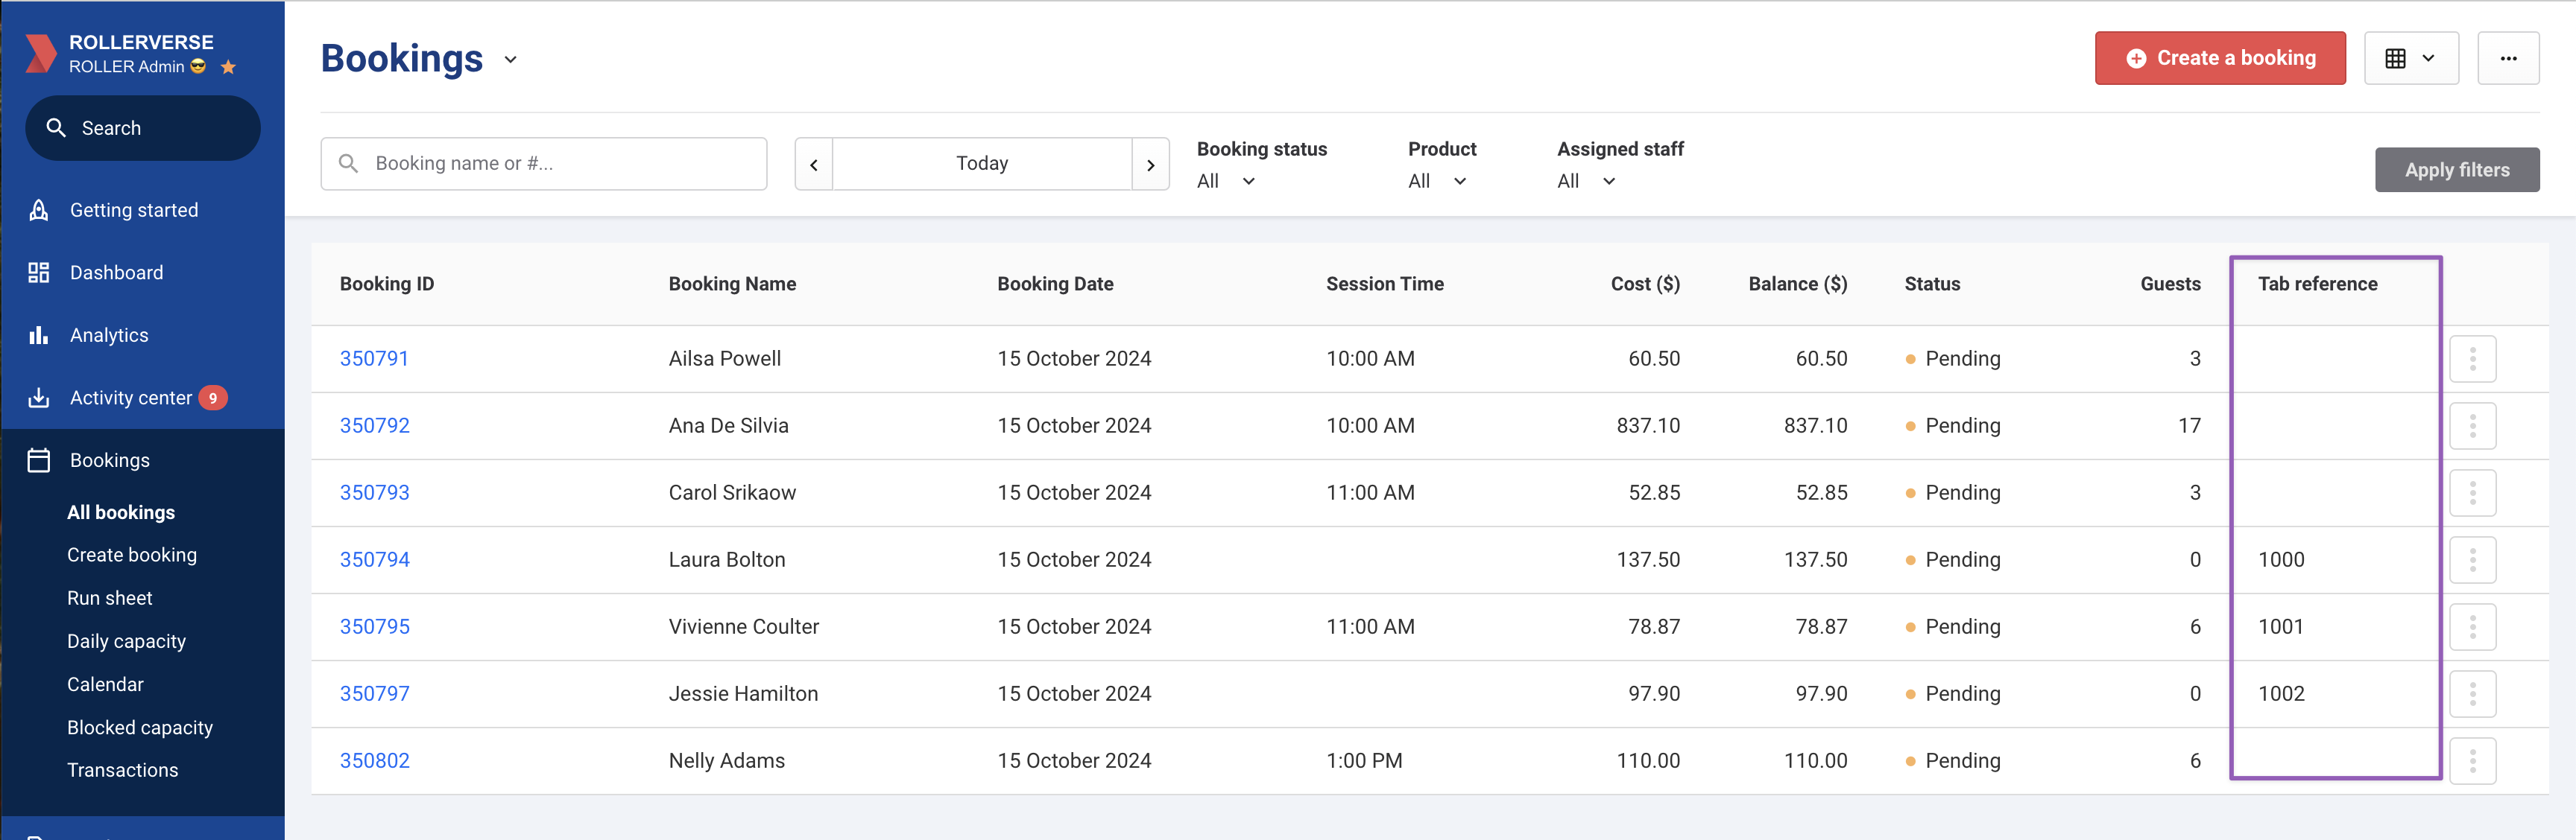Click tab reference 1000 cell

coord(2281,559)
